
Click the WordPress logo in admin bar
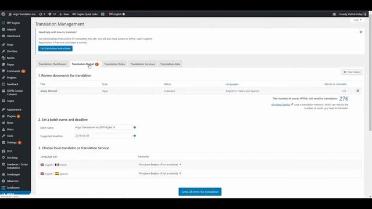pyautogui.click(x=3, y=14)
